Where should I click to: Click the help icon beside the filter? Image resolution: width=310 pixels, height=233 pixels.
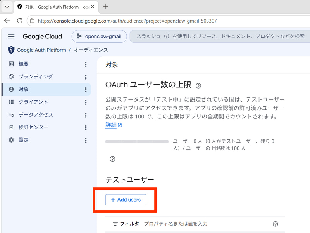coord(276,224)
